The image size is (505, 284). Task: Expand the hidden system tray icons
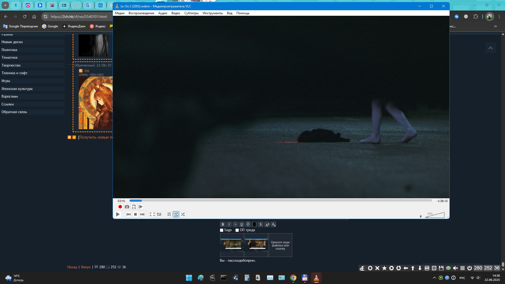434,278
